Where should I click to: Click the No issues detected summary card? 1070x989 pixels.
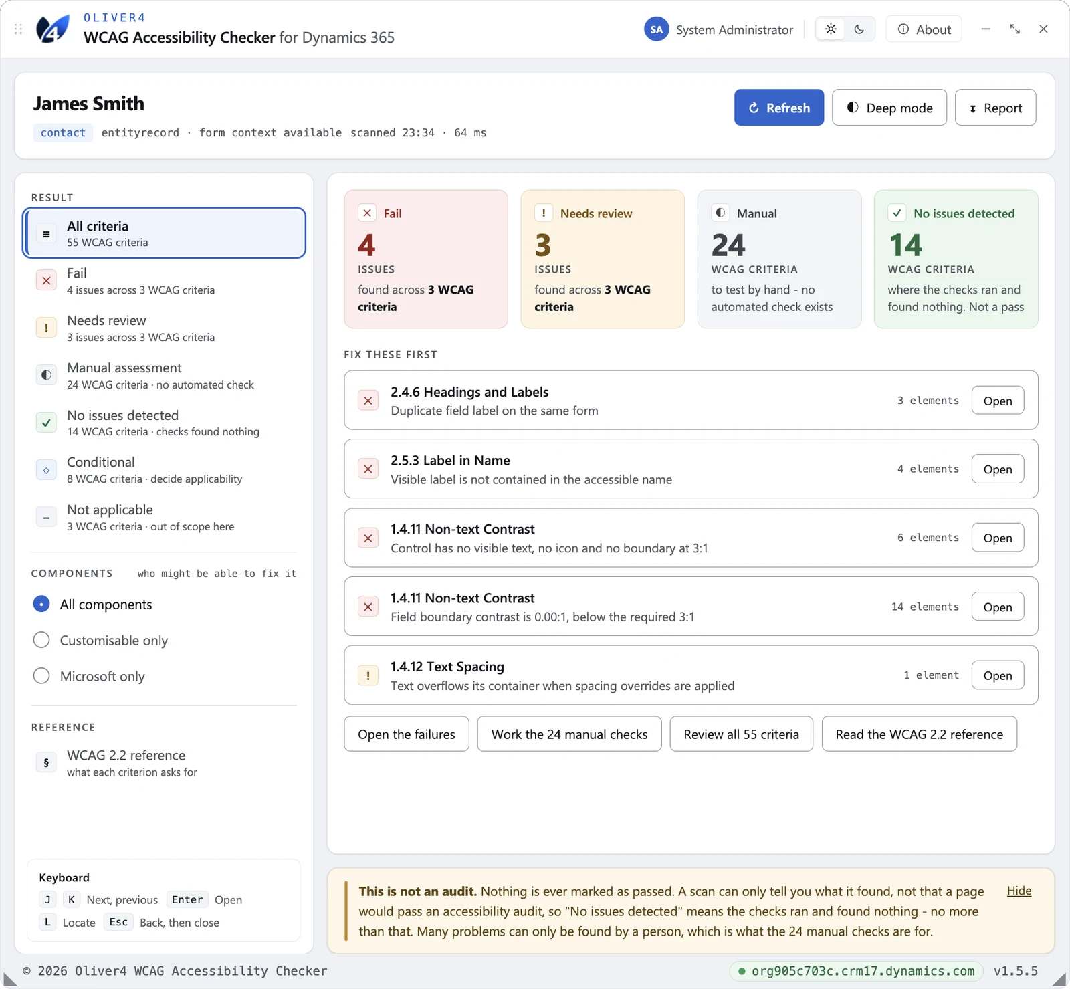coord(956,259)
